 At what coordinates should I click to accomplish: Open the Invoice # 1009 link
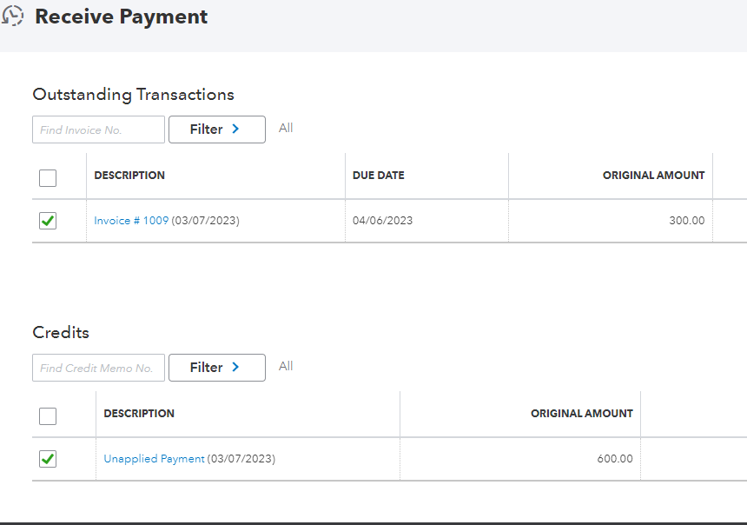(131, 221)
